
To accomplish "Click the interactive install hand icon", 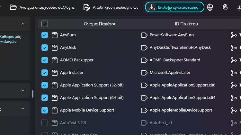I will pos(225,7).
